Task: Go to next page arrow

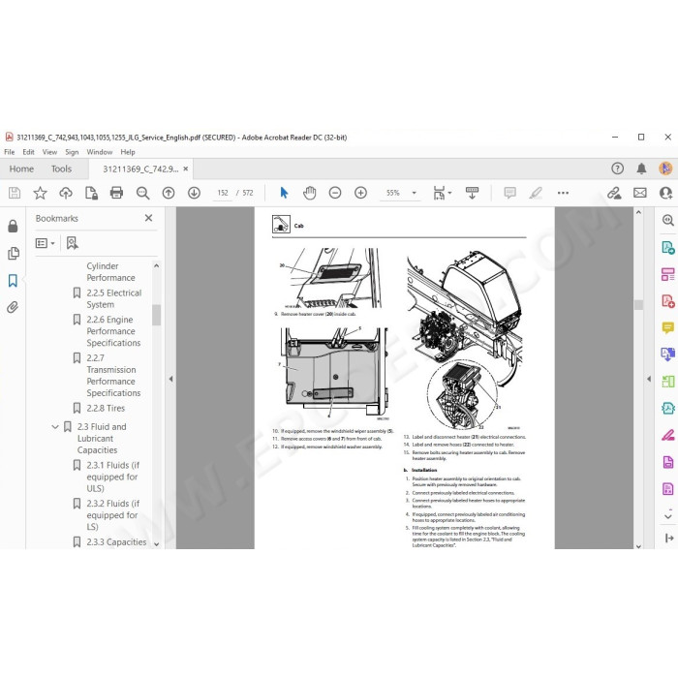Action: pyautogui.click(x=194, y=193)
